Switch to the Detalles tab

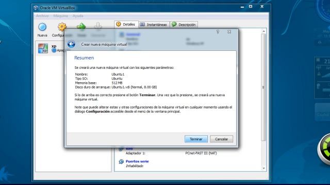pos(126,24)
